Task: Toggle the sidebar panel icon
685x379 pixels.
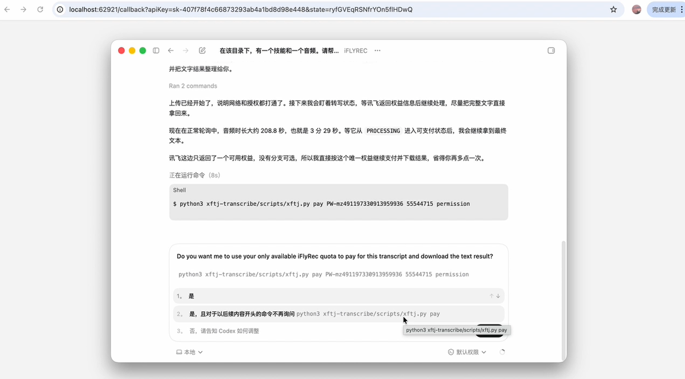Action: [156, 50]
